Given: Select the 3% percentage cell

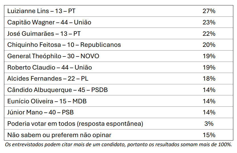Looking at the screenshot, I should pyautogui.click(x=209, y=124).
